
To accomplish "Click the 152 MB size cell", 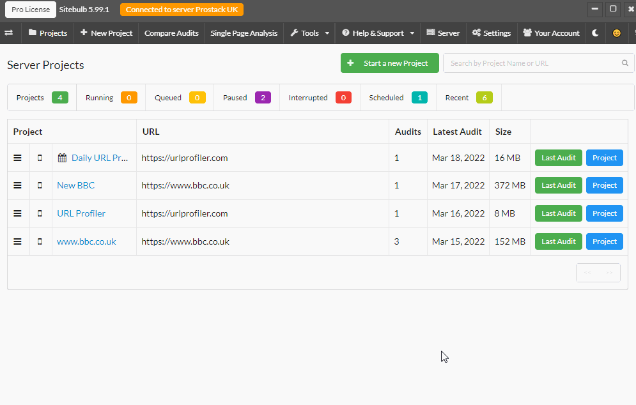I will point(510,241).
